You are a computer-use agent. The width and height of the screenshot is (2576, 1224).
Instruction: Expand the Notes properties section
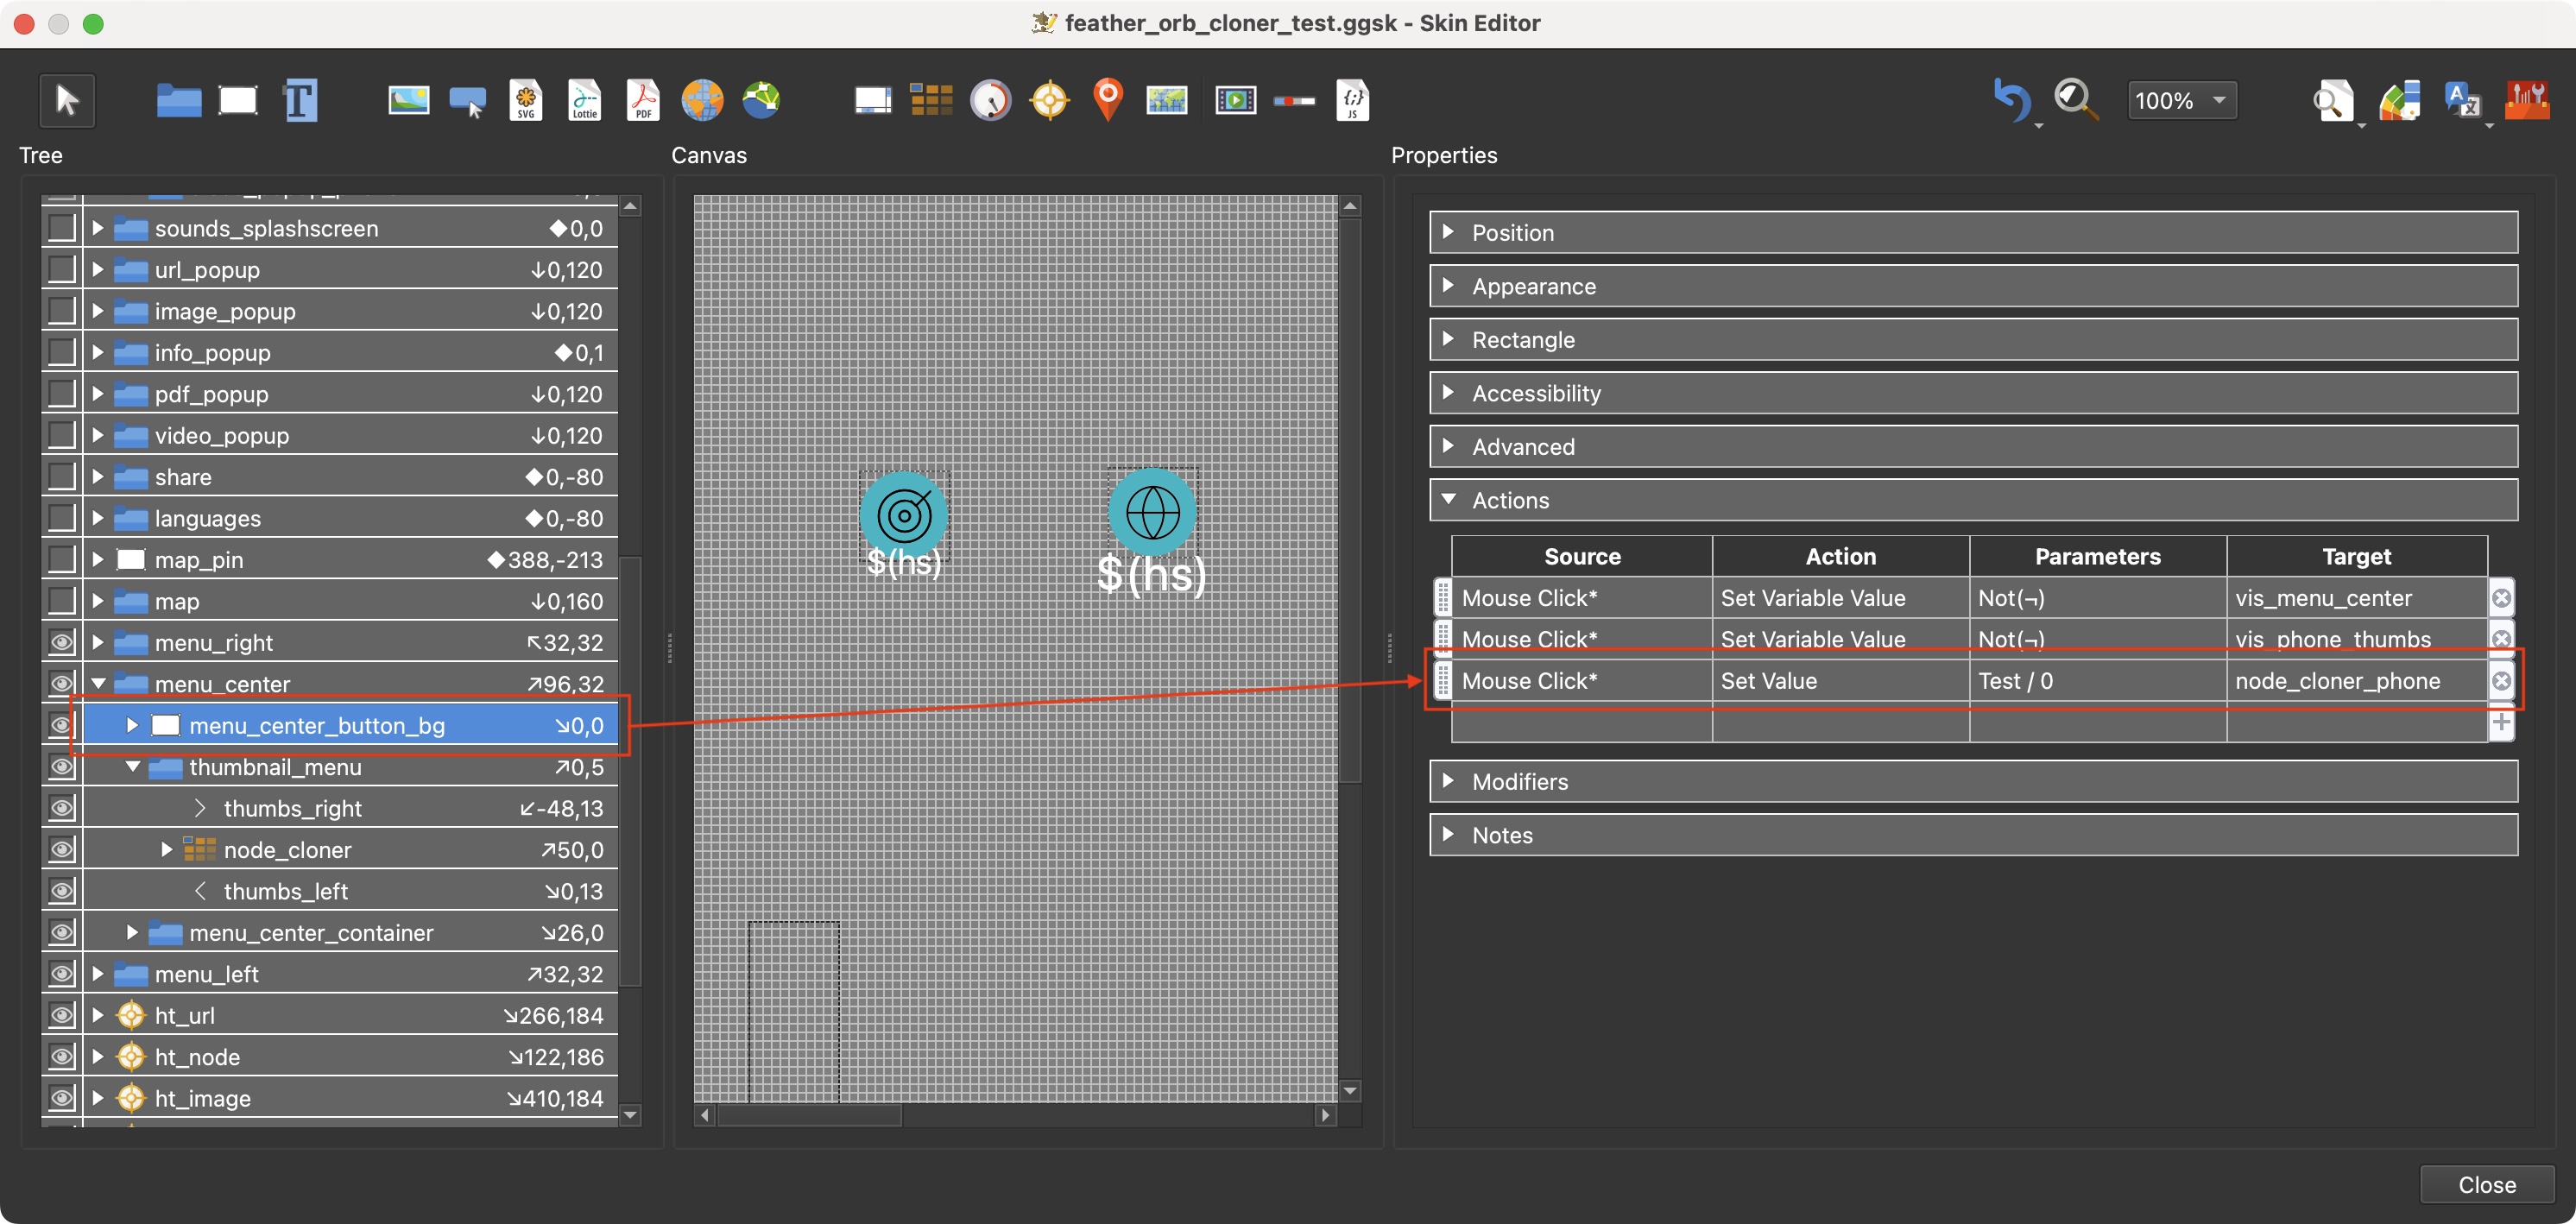pos(1973,835)
